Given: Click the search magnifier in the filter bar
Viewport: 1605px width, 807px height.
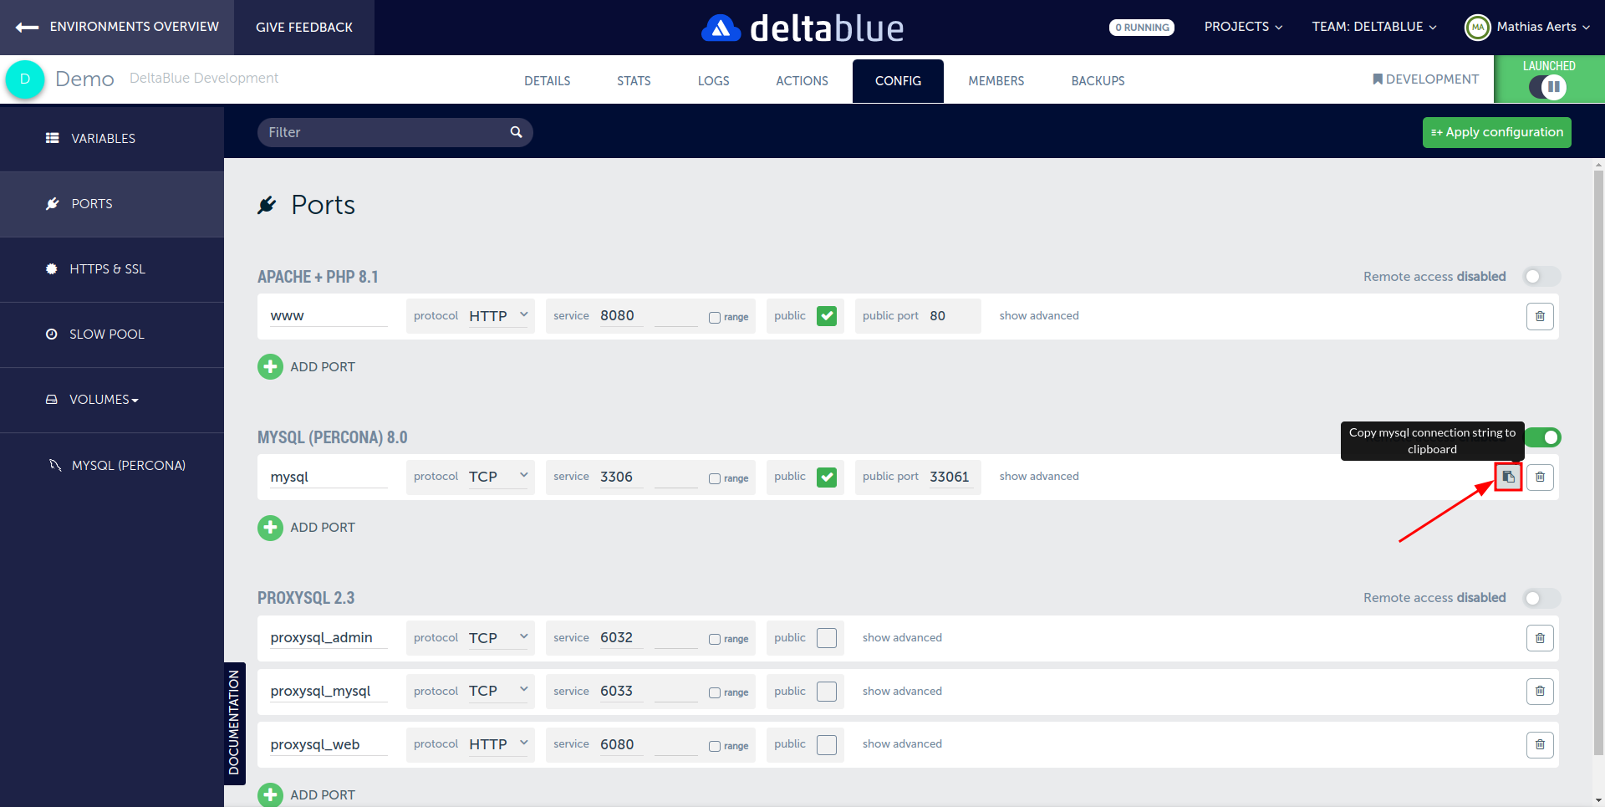Looking at the screenshot, I should 516,132.
